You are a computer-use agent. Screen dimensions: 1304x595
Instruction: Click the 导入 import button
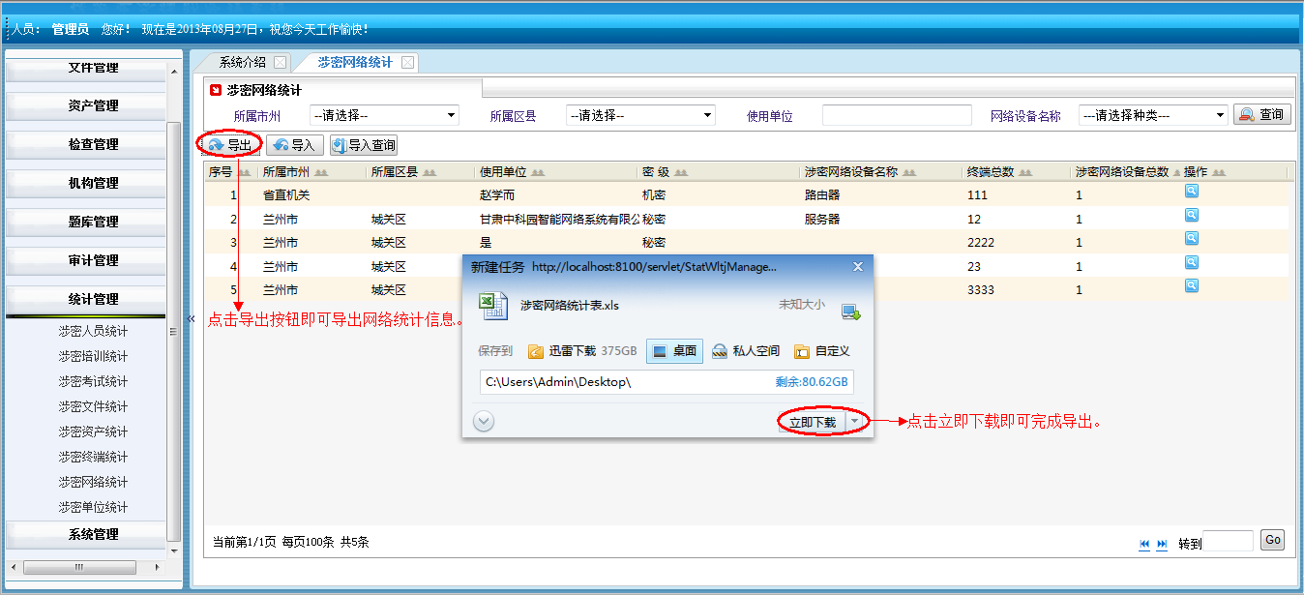tap(295, 145)
